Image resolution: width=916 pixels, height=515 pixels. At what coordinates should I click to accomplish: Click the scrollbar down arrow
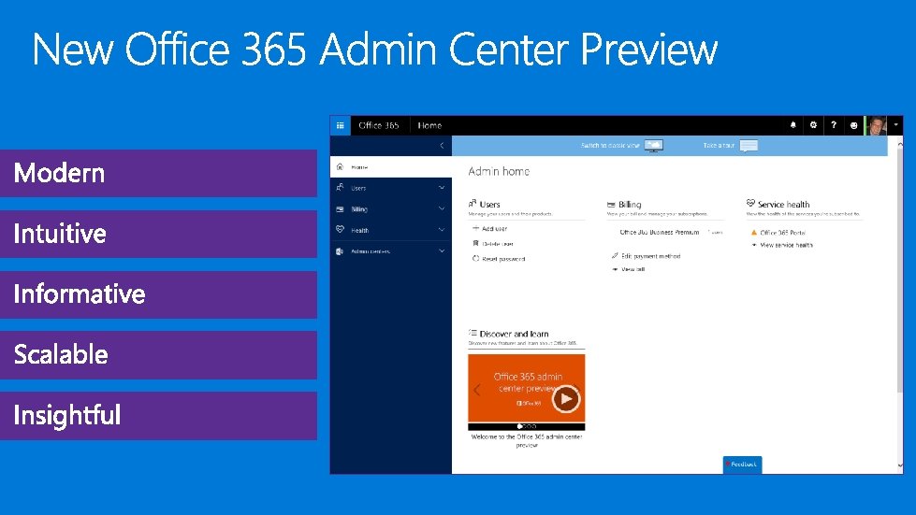click(x=900, y=465)
